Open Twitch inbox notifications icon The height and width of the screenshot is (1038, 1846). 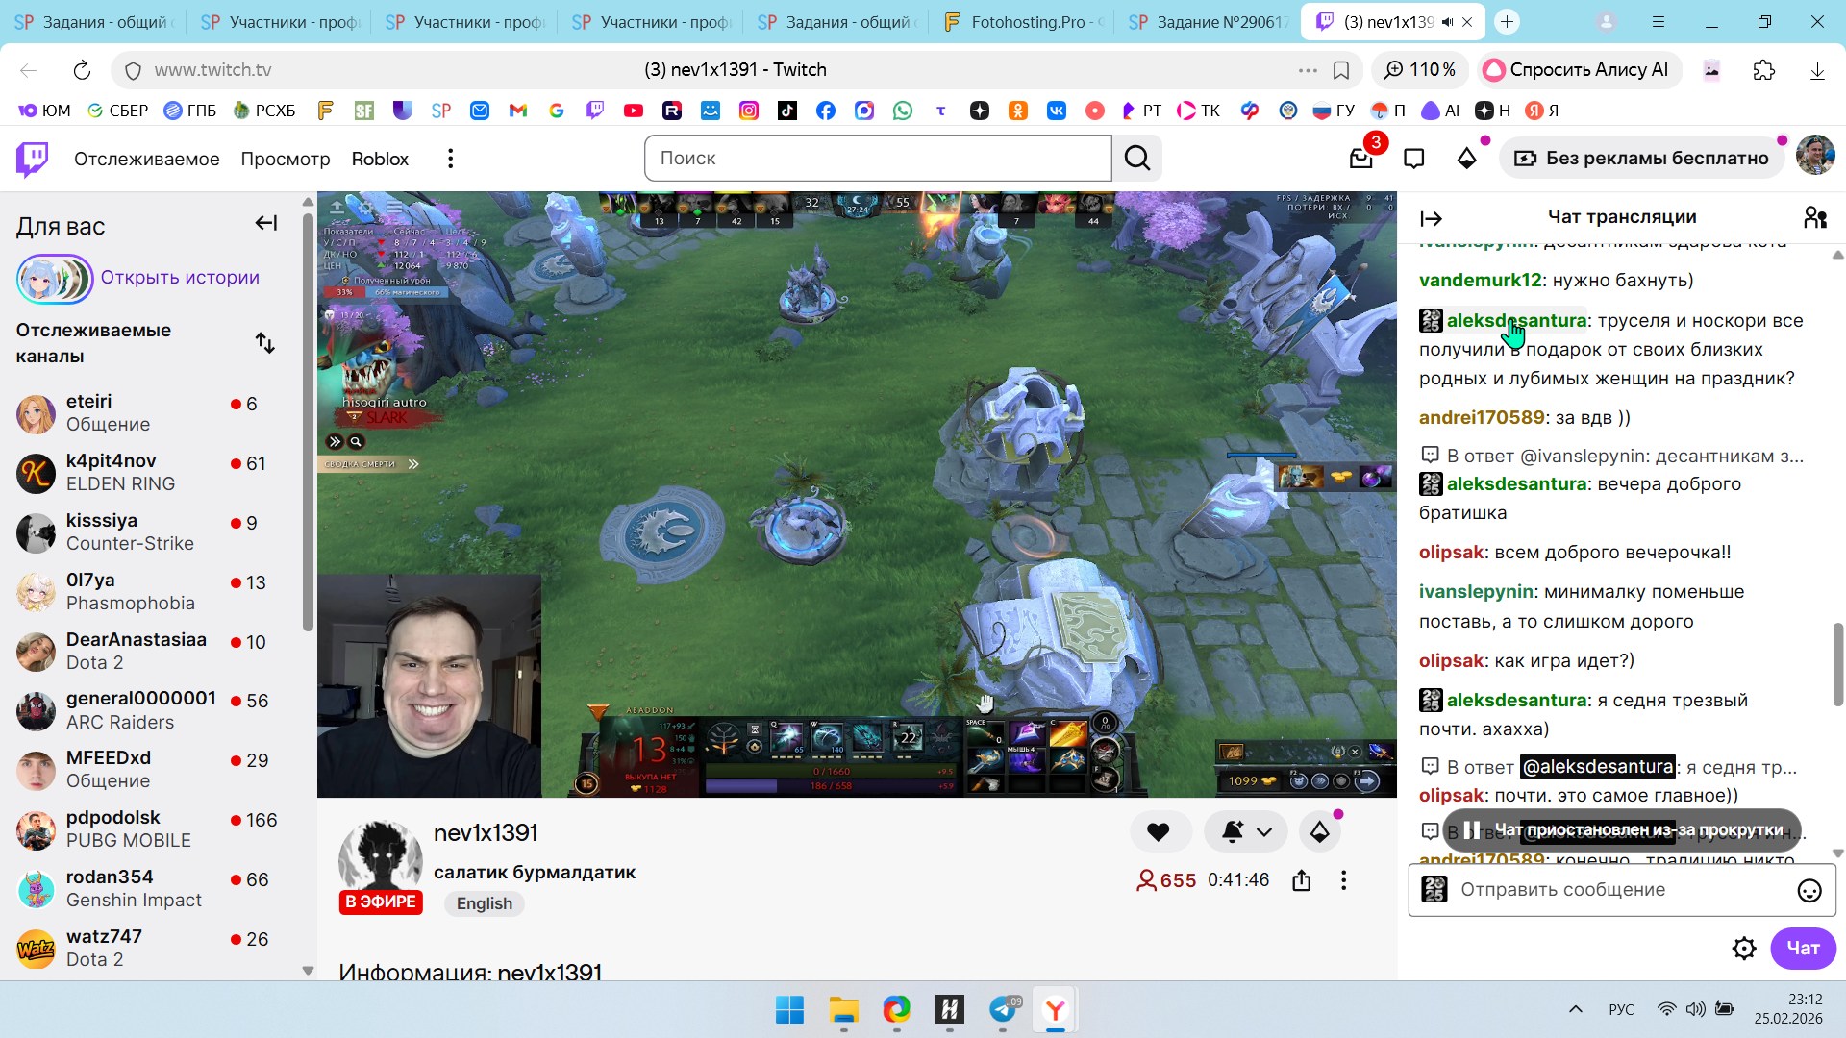[x=1360, y=159]
